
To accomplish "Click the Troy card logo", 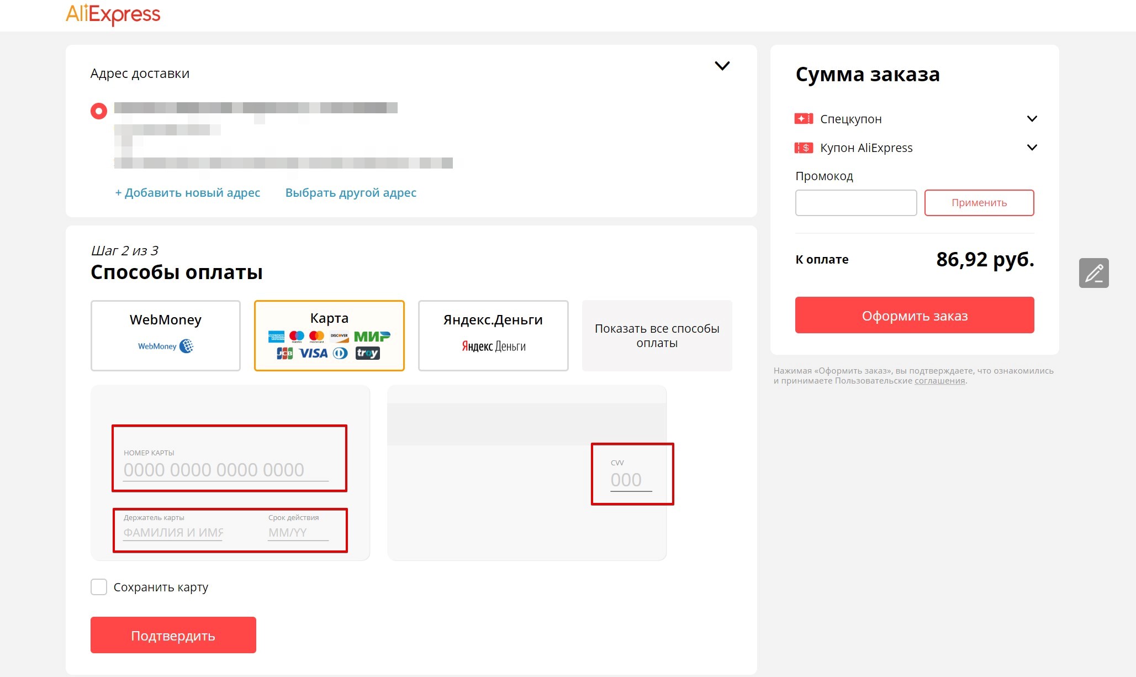I will (x=368, y=353).
